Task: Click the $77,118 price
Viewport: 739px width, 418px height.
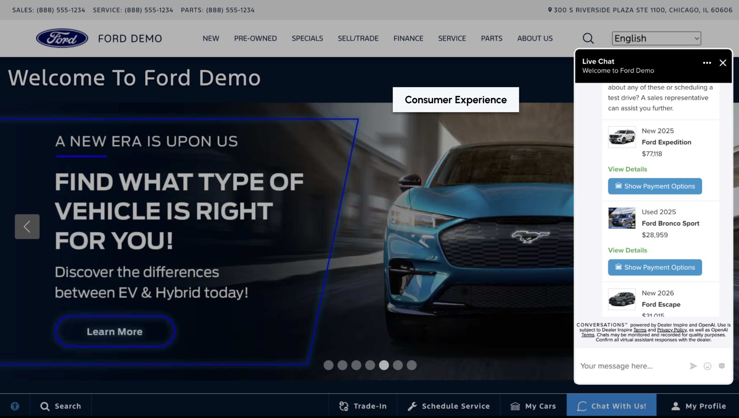Action: [x=652, y=154]
